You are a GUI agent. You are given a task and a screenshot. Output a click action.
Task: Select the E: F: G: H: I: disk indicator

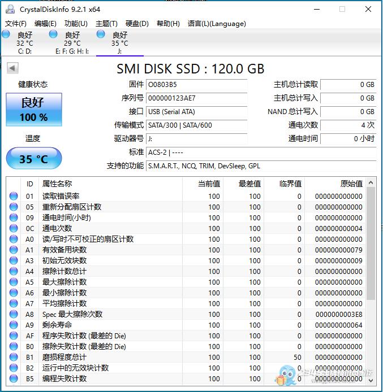pyautogui.click(x=53, y=34)
